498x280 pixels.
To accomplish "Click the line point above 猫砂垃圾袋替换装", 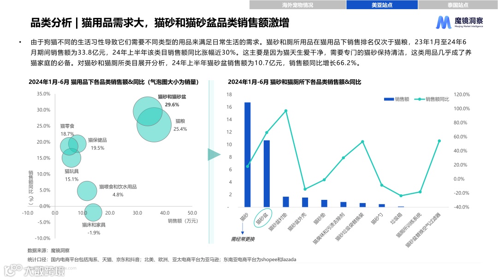I will pyautogui.click(x=362, y=142).
